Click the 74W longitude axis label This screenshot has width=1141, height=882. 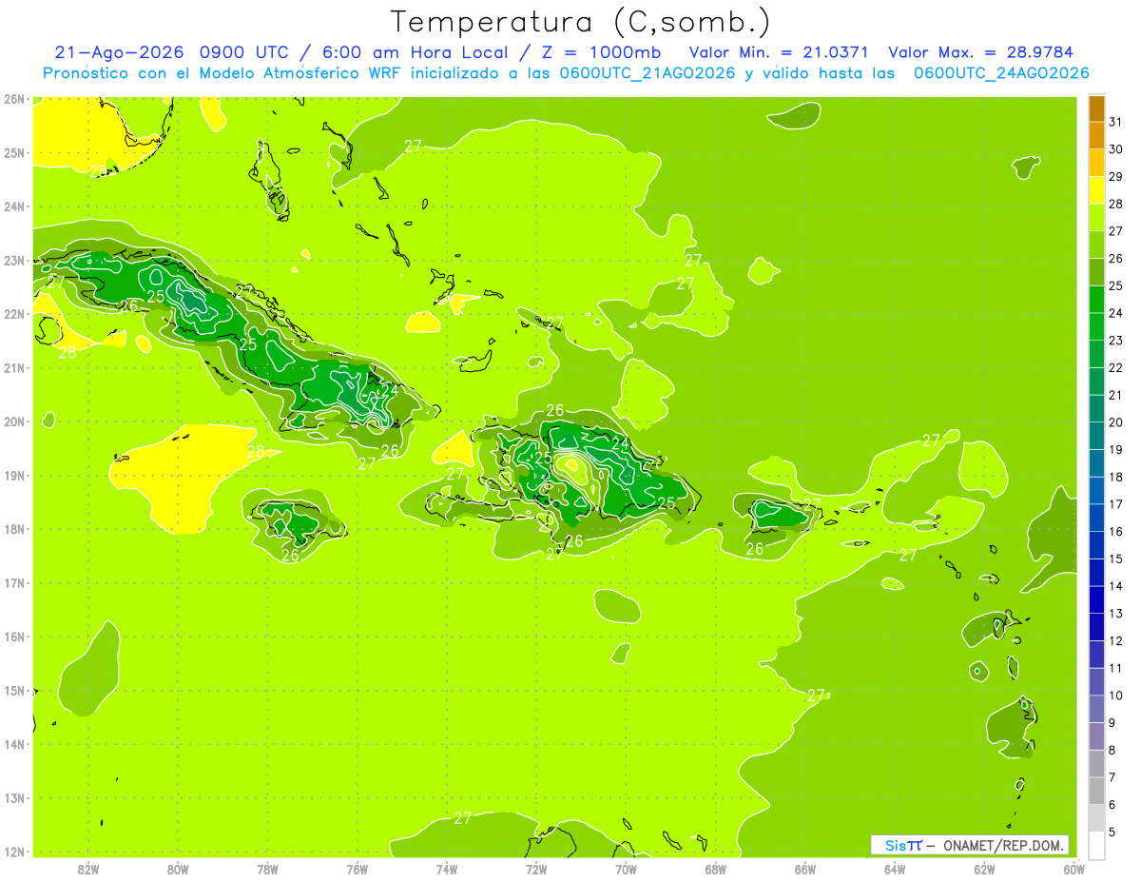pyautogui.click(x=447, y=869)
